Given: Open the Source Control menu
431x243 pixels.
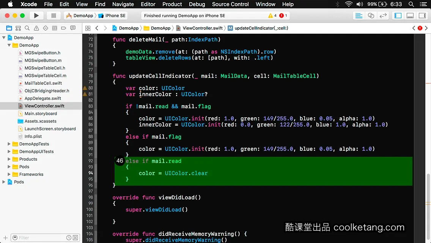Looking at the screenshot, I should (x=230, y=4).
